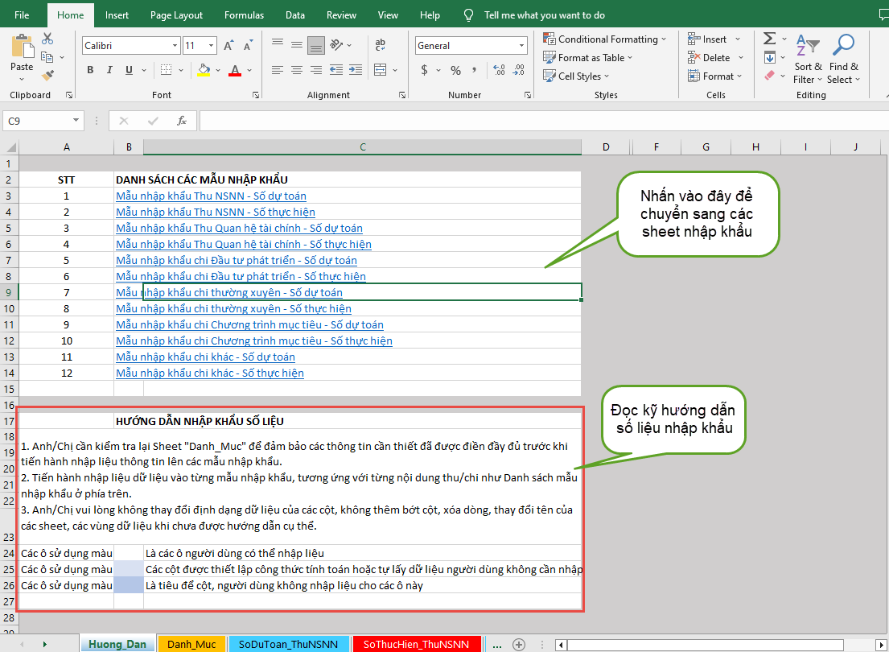Toggle Underline formatting

tap(127, 70)
